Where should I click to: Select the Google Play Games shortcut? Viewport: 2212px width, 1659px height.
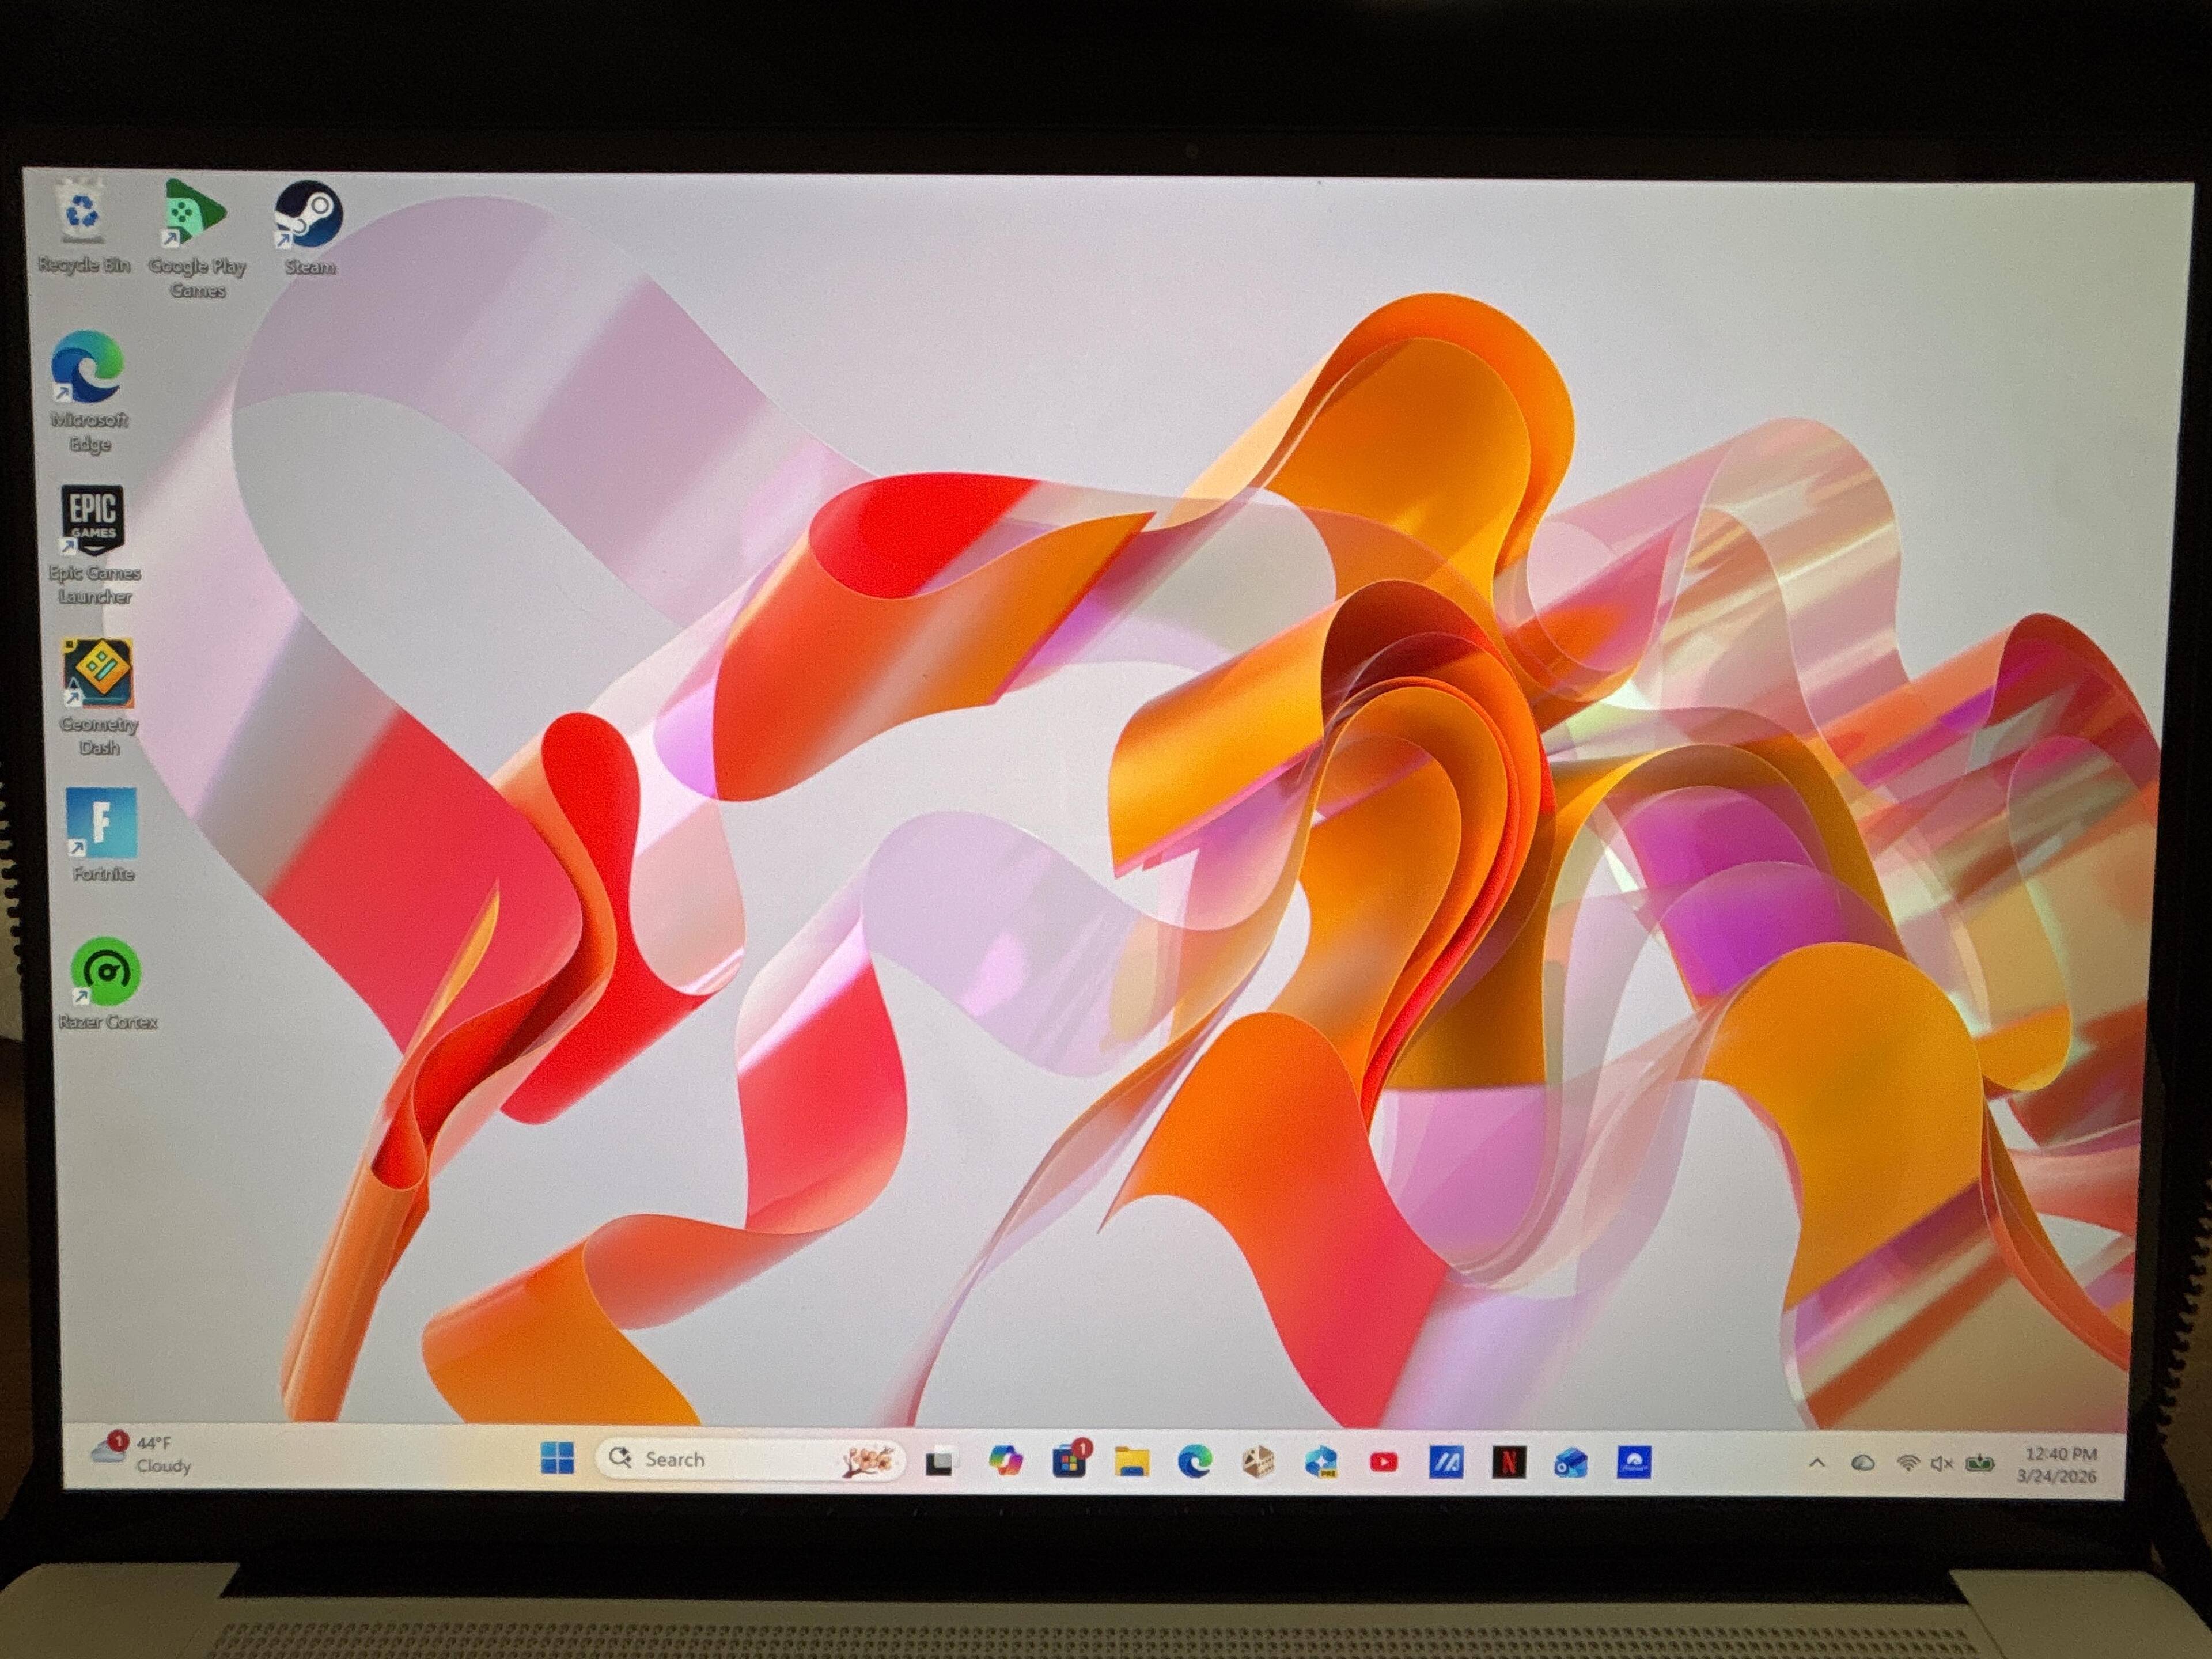click(196, 238)
